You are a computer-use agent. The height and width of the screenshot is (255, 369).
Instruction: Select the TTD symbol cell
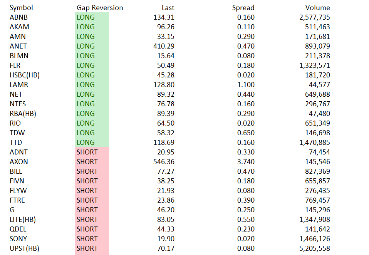pos(16,142)
